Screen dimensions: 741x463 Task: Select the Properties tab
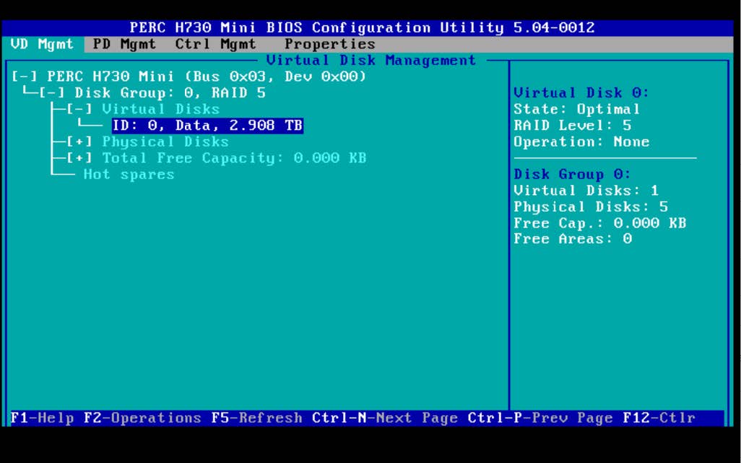click(330, 44)
